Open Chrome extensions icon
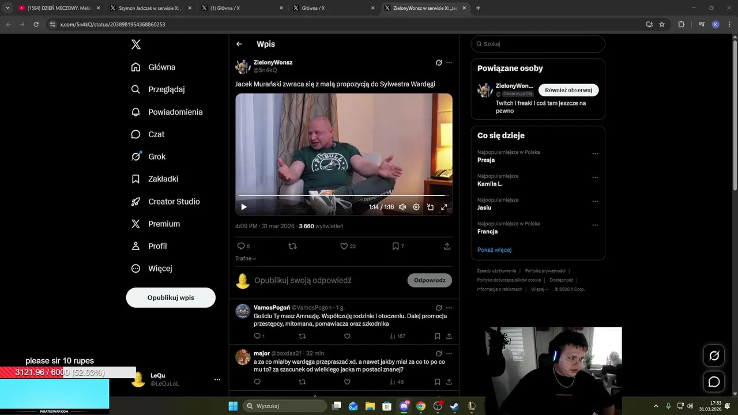 tap(681, 24)
